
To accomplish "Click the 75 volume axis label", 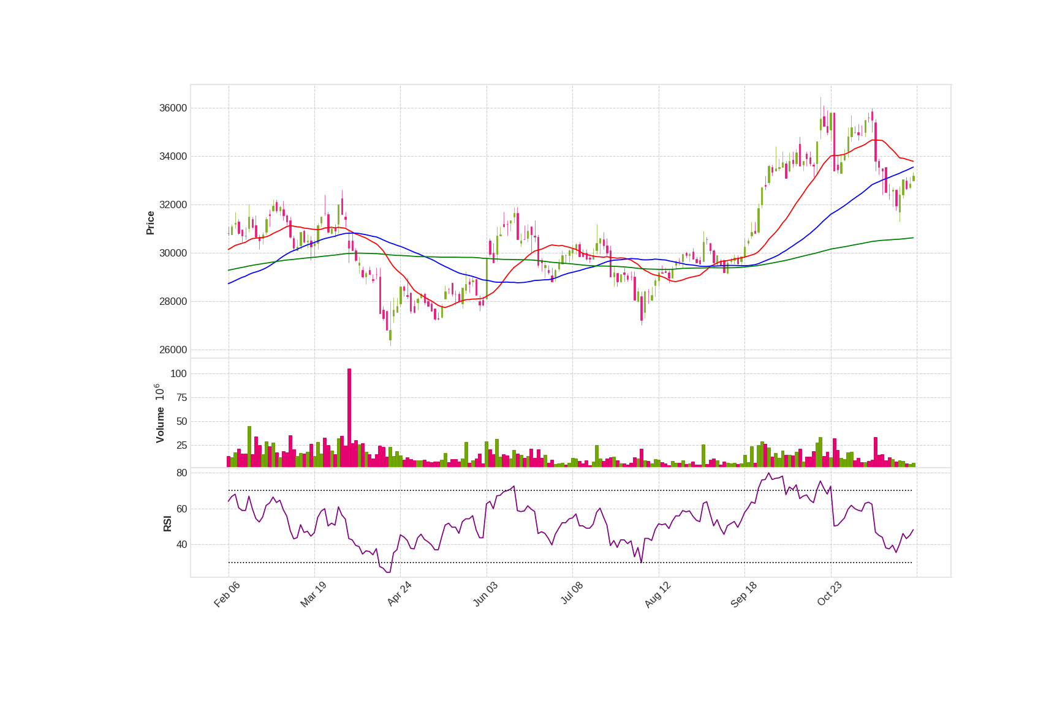I will tap(181, 398).
